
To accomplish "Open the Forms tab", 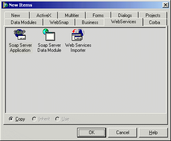I will pos(98,15).
